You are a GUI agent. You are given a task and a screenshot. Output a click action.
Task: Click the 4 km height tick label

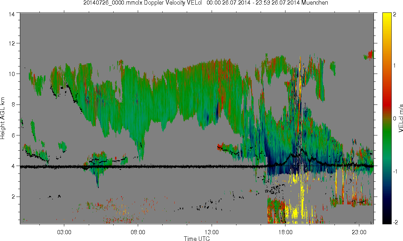(x=13, y=166)
